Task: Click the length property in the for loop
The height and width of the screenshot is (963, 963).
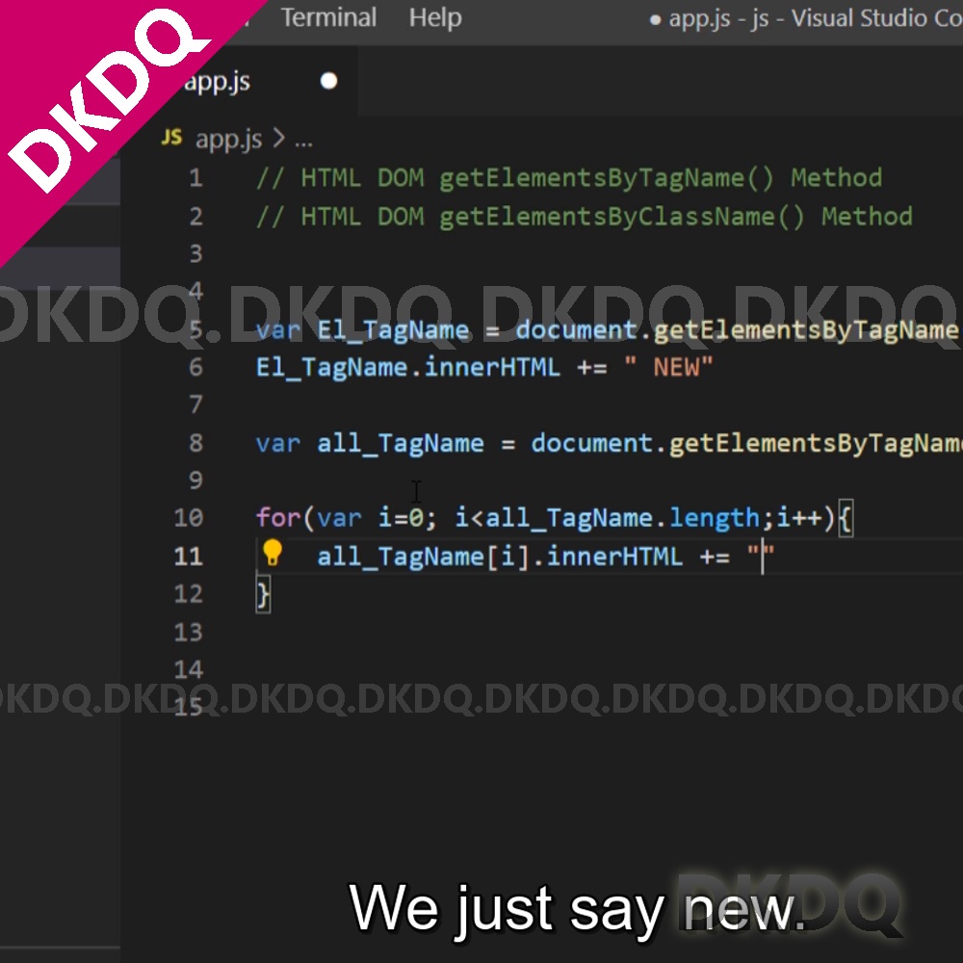Action: pos(714,518)
